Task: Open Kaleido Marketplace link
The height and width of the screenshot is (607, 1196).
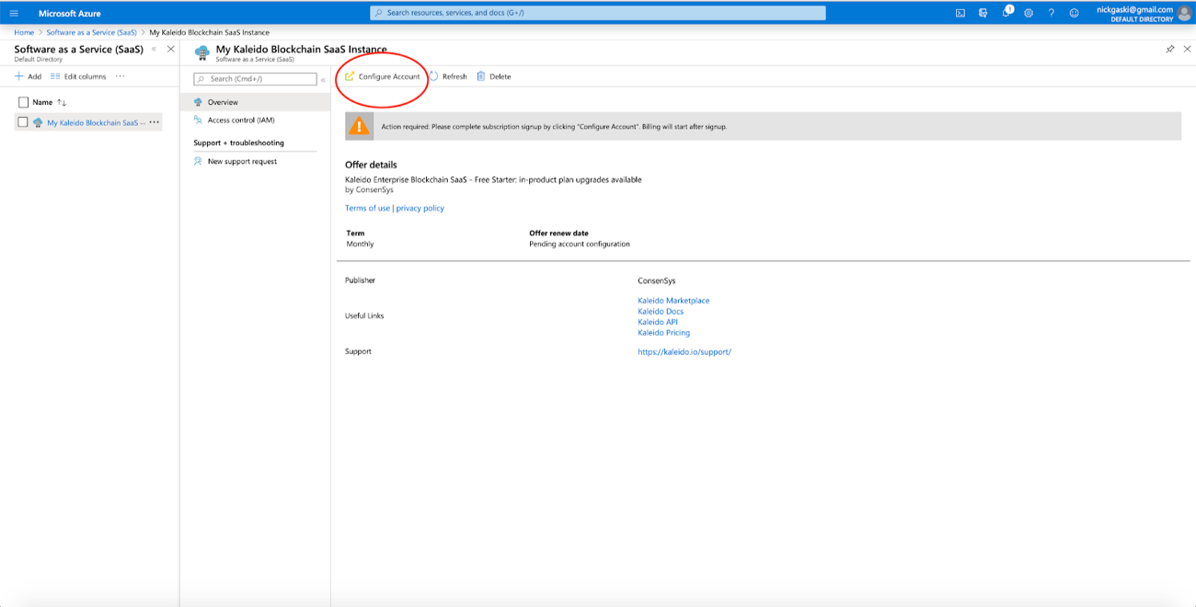Action: tap(673, 301)
